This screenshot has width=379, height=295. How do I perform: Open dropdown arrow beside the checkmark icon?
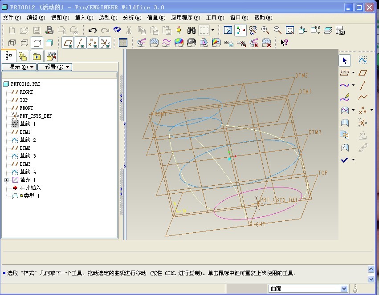point(353,159)
